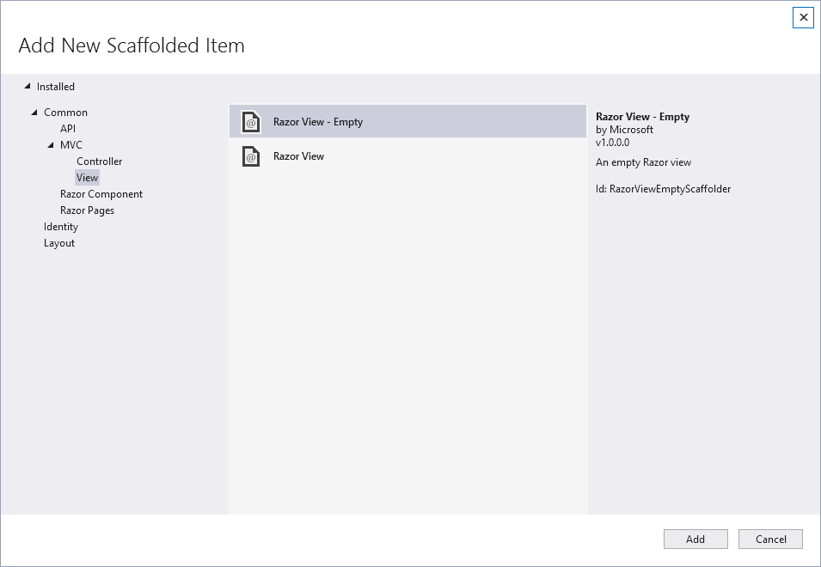
Task: Choose the Razor Pages category
Action: (x=87, y=210)
